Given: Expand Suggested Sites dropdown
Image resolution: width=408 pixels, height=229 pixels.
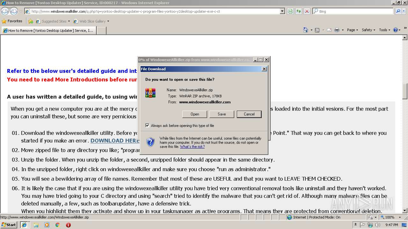Looking at the screenshot, I should [69, 21].
